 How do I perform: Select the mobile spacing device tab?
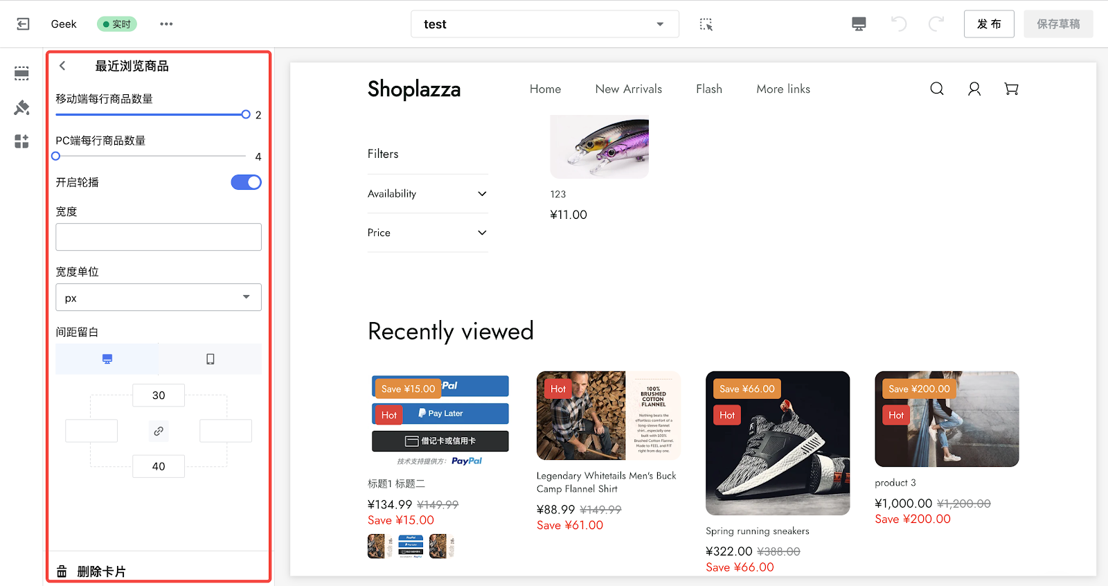pyautogui.click(x=211, y=359)
